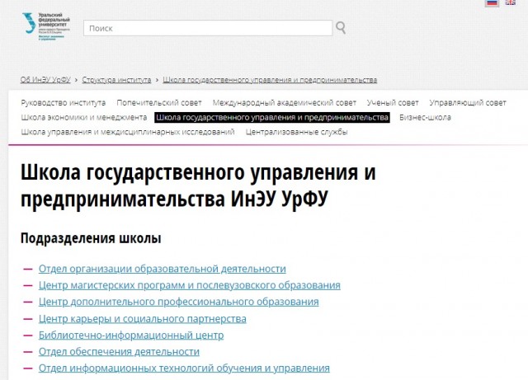Switch to Russian language flag

point(492,2)
